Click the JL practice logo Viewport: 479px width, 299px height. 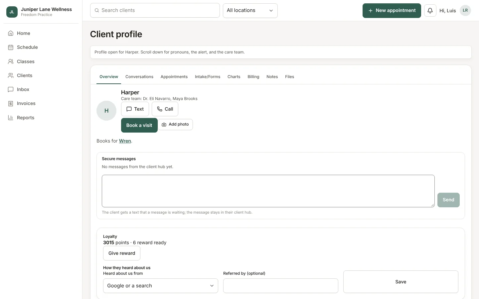(x=12, y=12)
